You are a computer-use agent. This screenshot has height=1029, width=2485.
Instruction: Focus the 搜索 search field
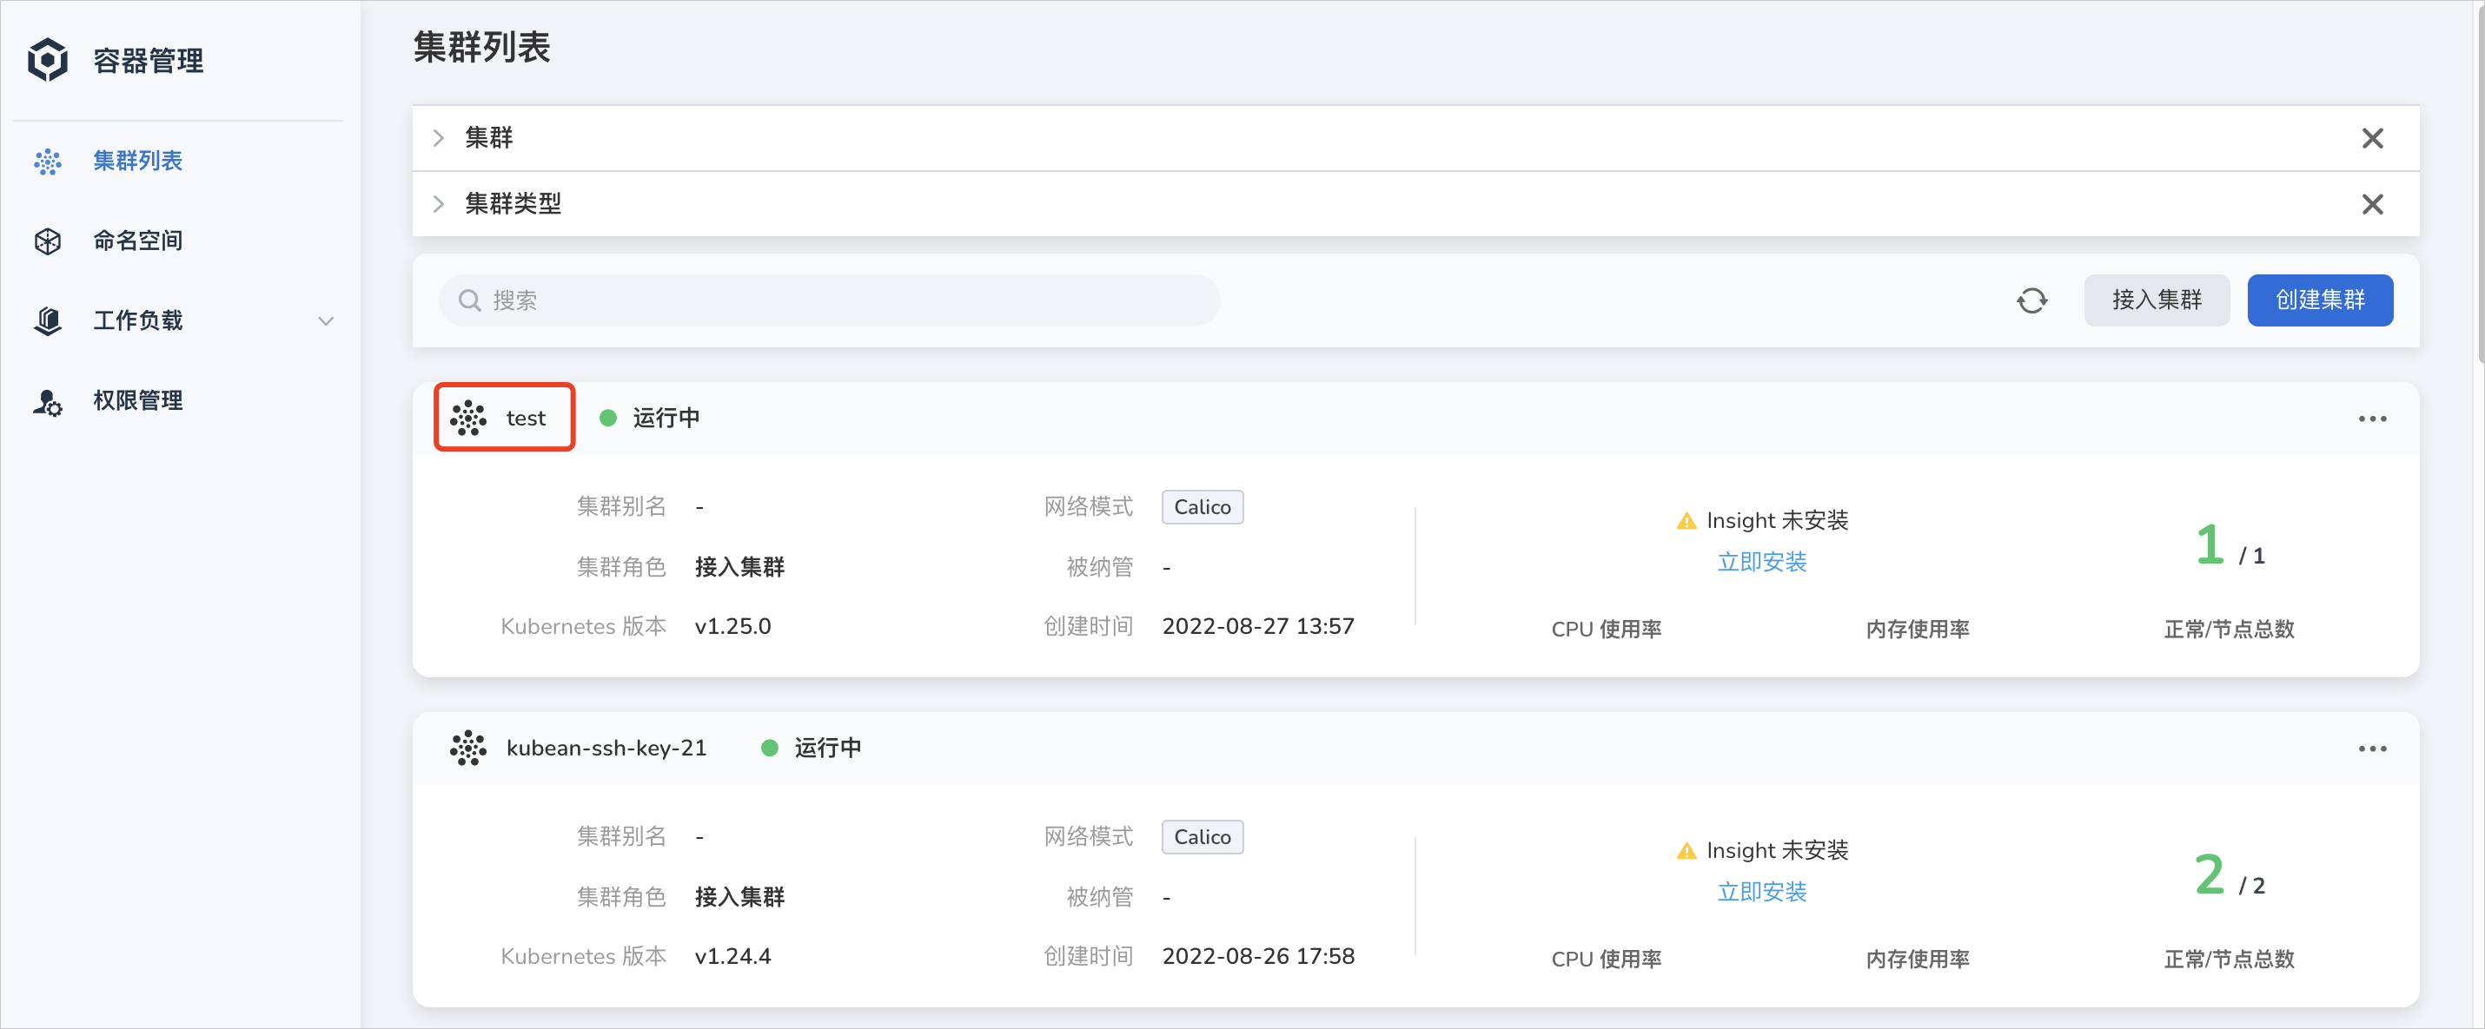830,301
